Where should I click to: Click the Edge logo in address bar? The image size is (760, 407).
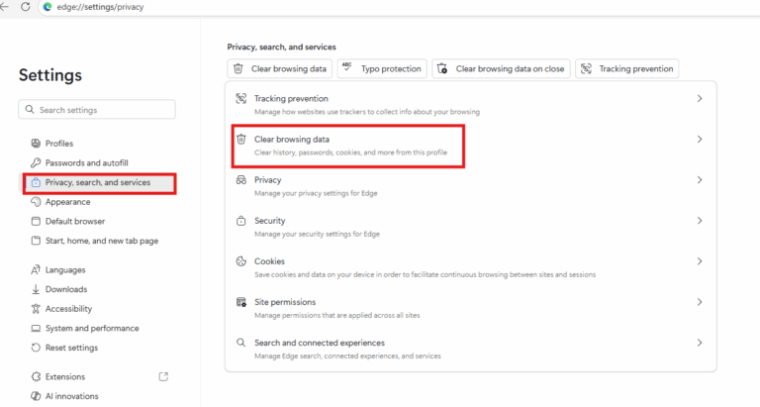[47, 7]
